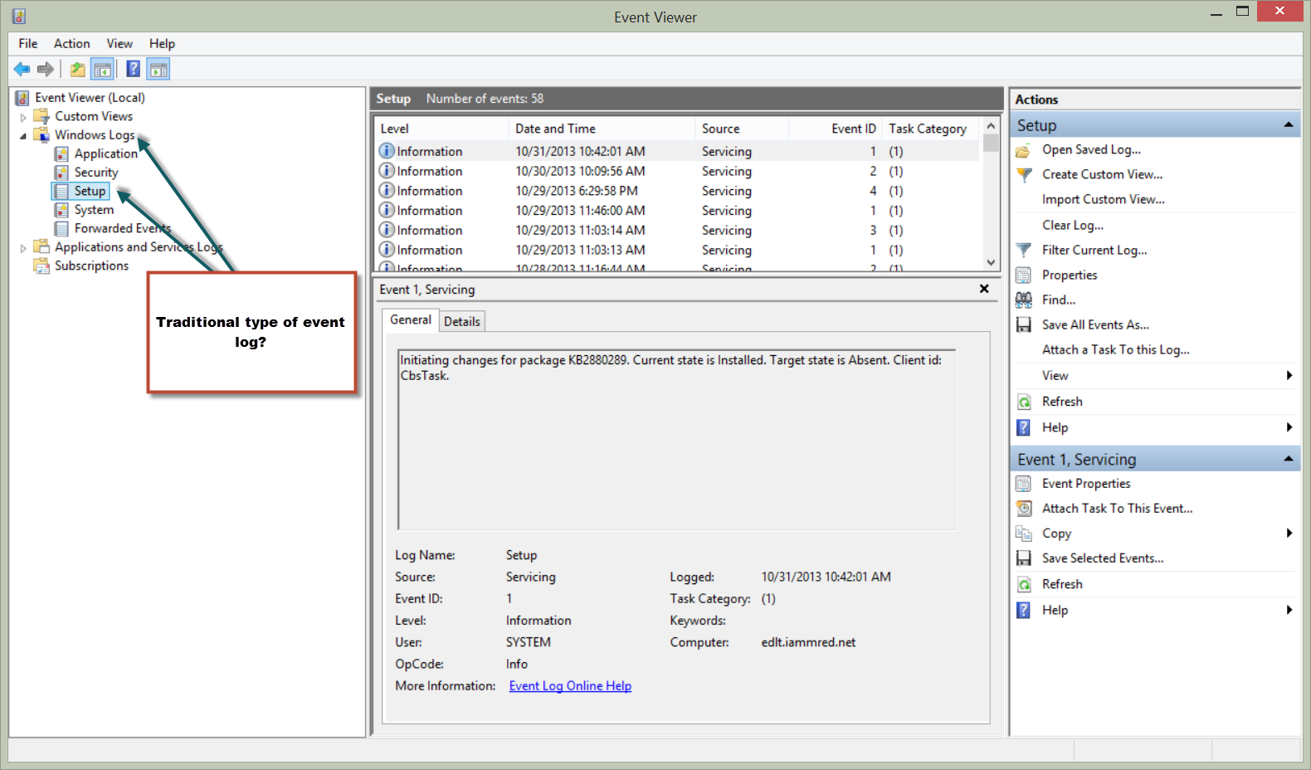Click the Attach Task To This Event icon
This screenshot has width=1311, height=770.
point(1024,509)
